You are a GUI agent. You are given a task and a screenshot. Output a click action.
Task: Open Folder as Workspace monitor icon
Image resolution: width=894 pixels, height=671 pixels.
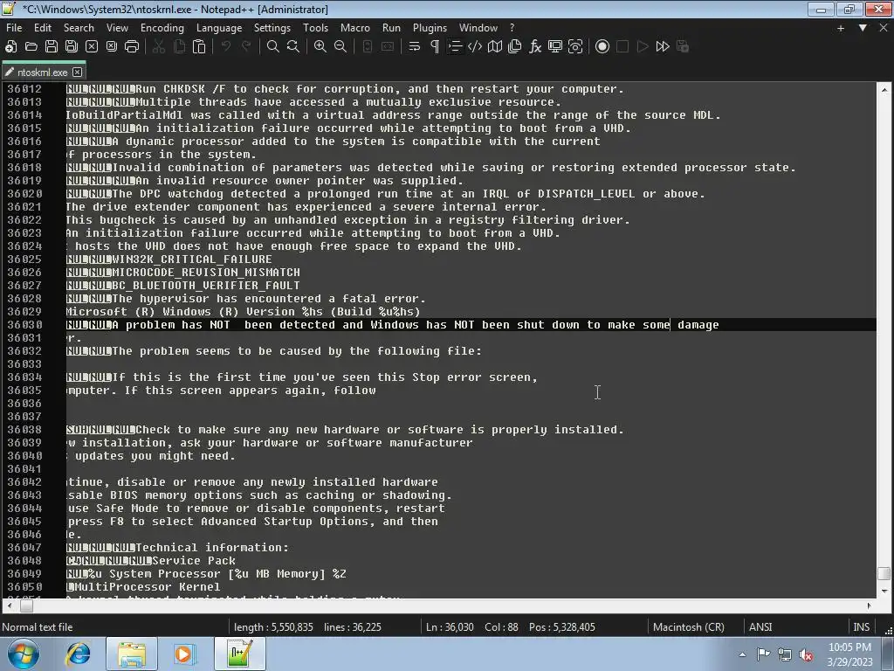[555, 47]
